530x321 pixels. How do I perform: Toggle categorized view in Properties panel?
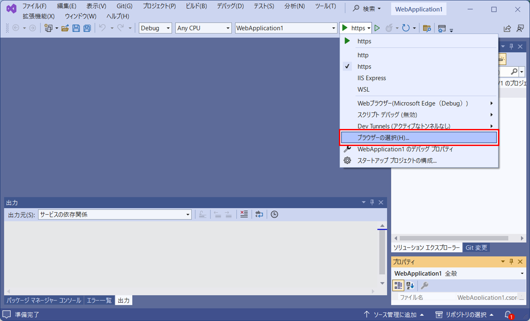398,285
